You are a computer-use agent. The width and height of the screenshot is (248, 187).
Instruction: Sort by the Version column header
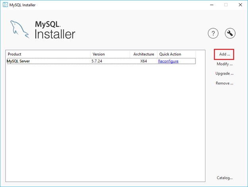[x=110, y=54]
